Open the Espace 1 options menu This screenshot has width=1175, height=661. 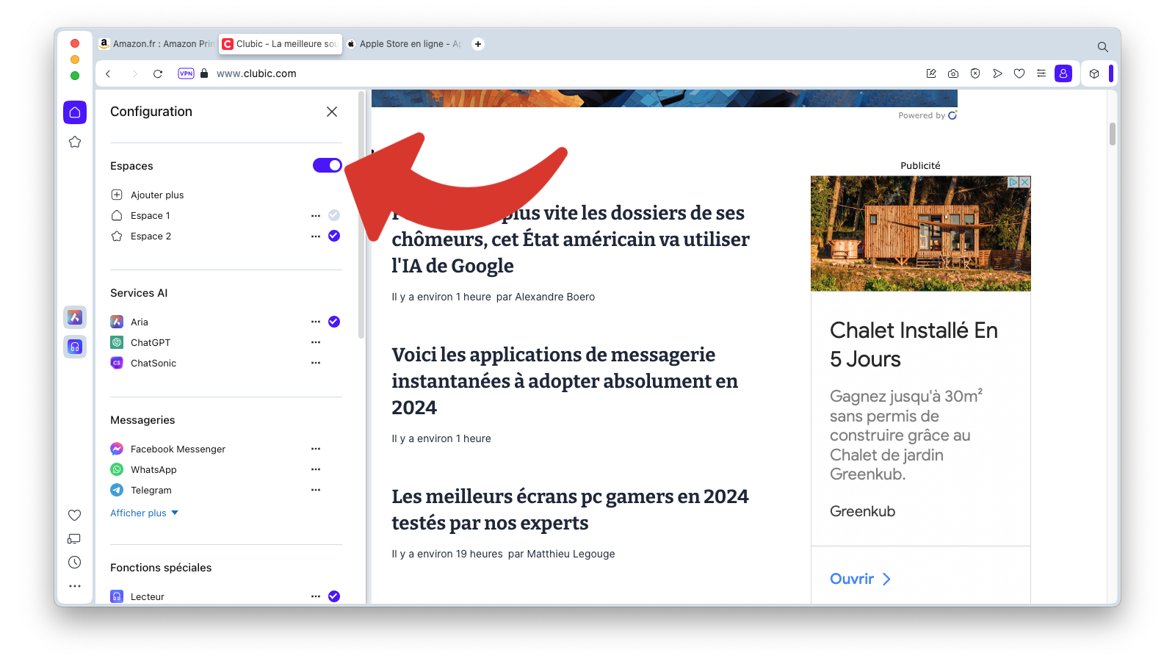point(316,216)
